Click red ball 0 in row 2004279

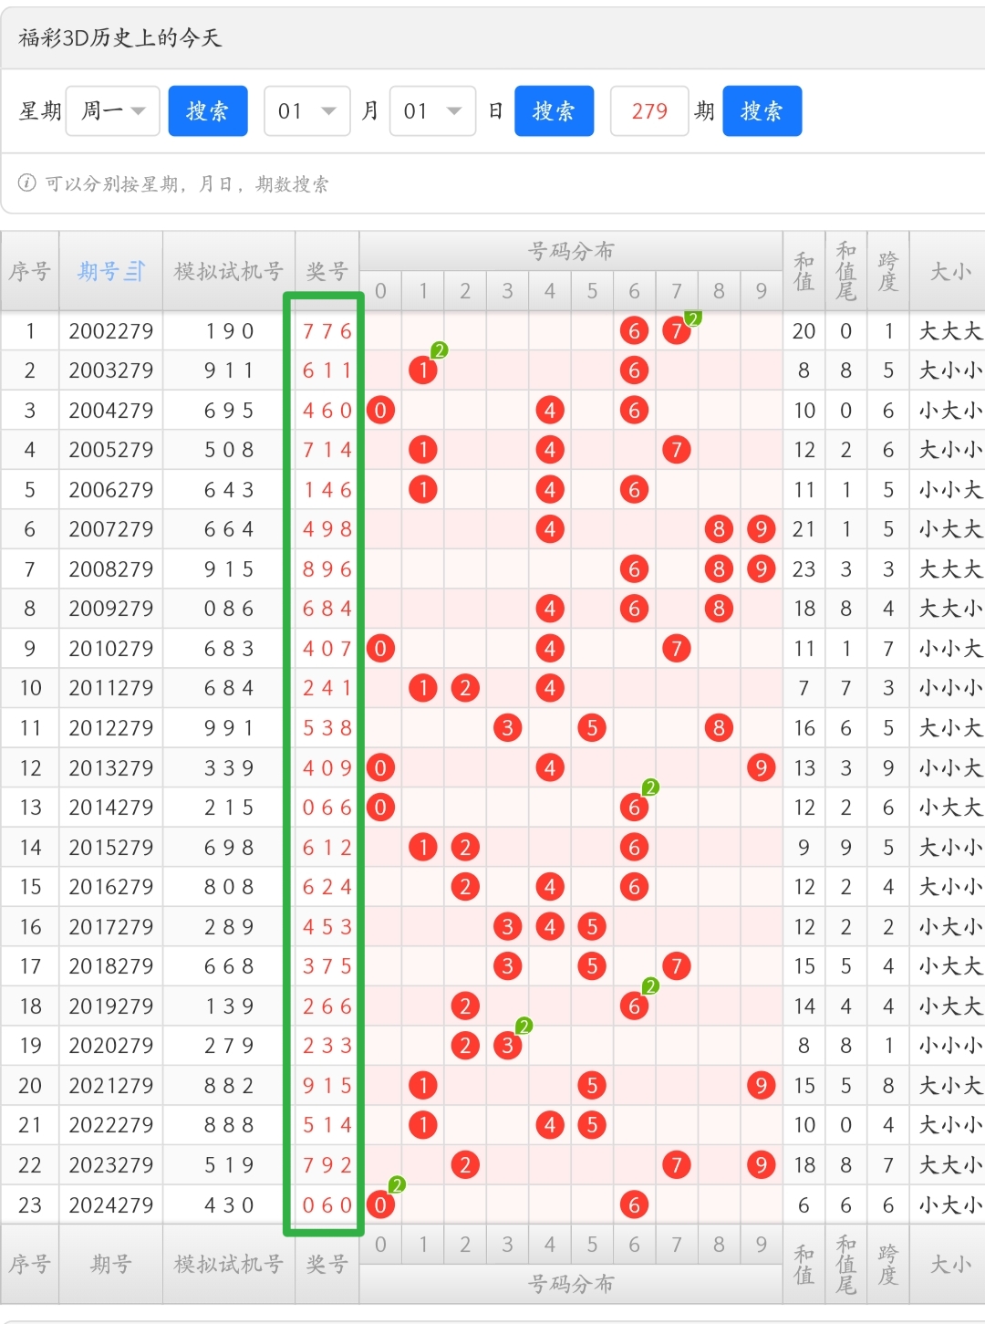tap(380, 410)
